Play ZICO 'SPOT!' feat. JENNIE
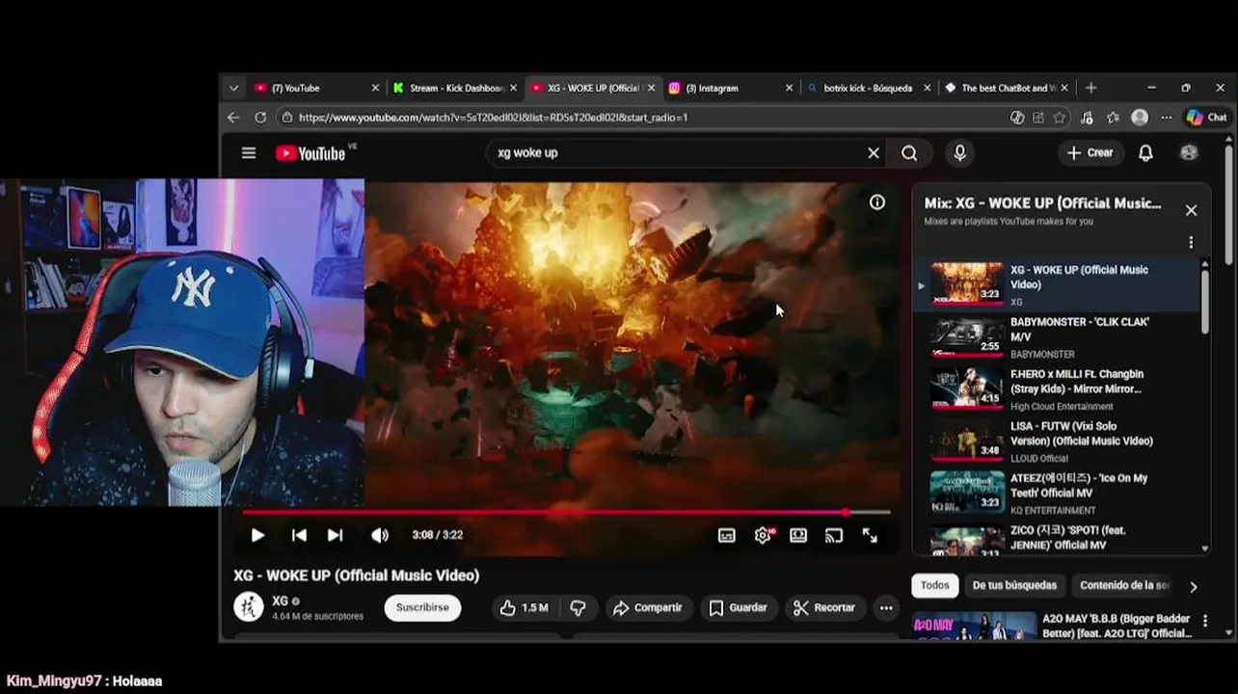Image resolution: width=1238 pixels, height=694 pixels. point(1057,539)
